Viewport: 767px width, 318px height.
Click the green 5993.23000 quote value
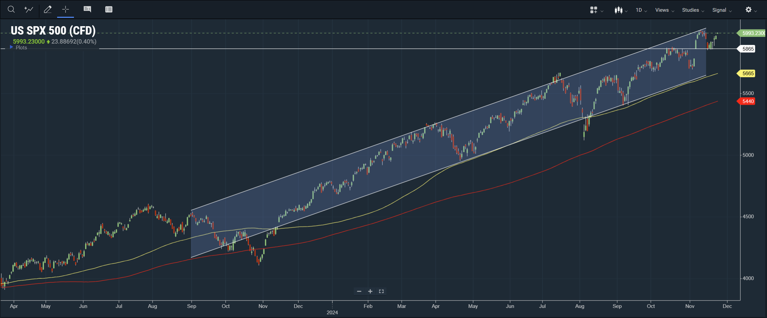[x=29, y=42]
